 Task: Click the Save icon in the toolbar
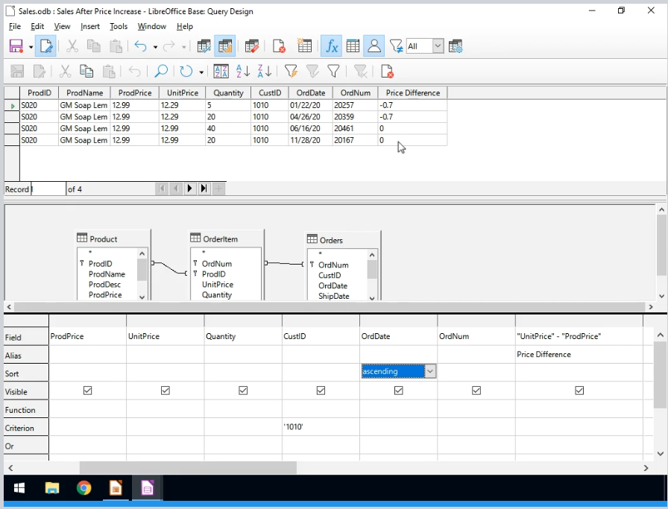pyautogui.click(x=16, y=46)
